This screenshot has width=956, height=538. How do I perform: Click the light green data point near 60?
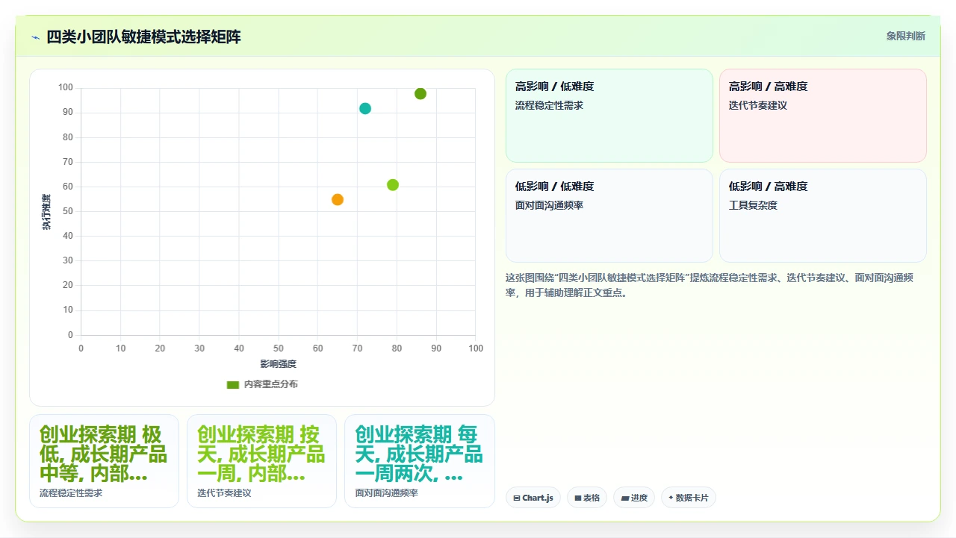(393, 185)
